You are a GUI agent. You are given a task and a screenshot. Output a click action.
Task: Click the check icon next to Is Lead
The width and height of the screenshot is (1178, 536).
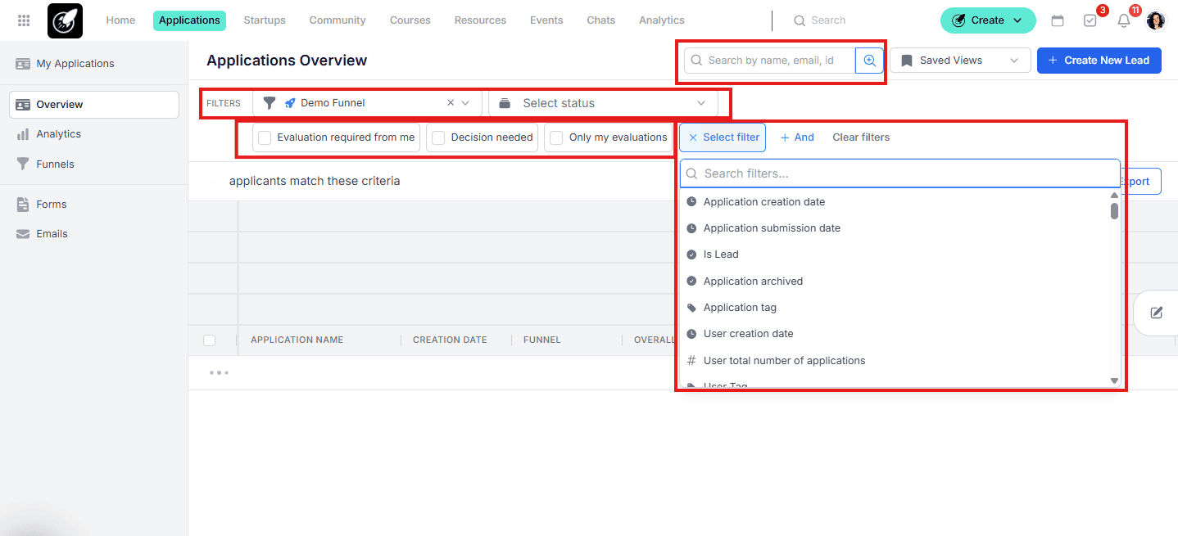click(x=691, y=254)
